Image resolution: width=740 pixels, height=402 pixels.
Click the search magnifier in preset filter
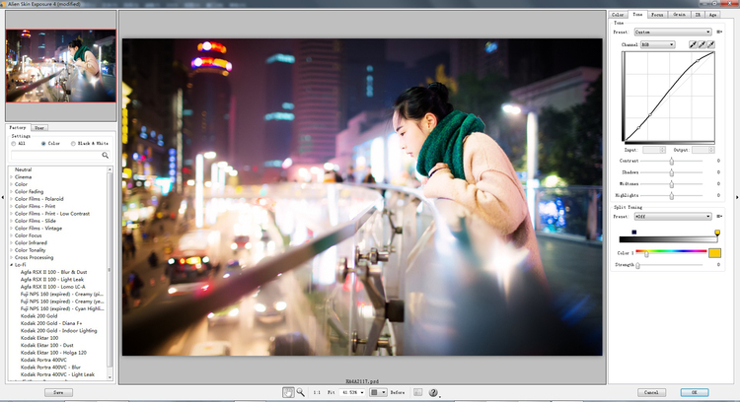pyautogui.click(x=106, y=155)
